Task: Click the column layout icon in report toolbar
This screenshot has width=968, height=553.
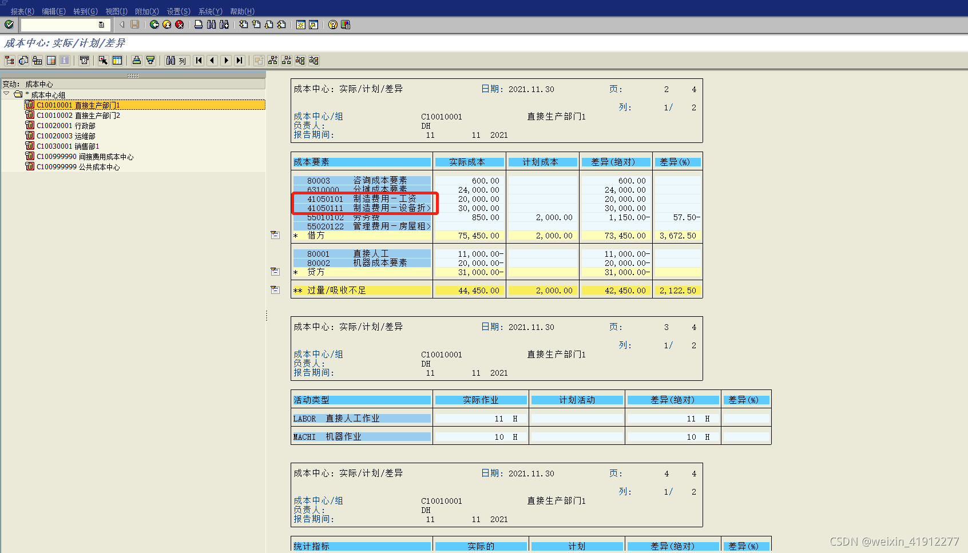Action: [117, 61]
